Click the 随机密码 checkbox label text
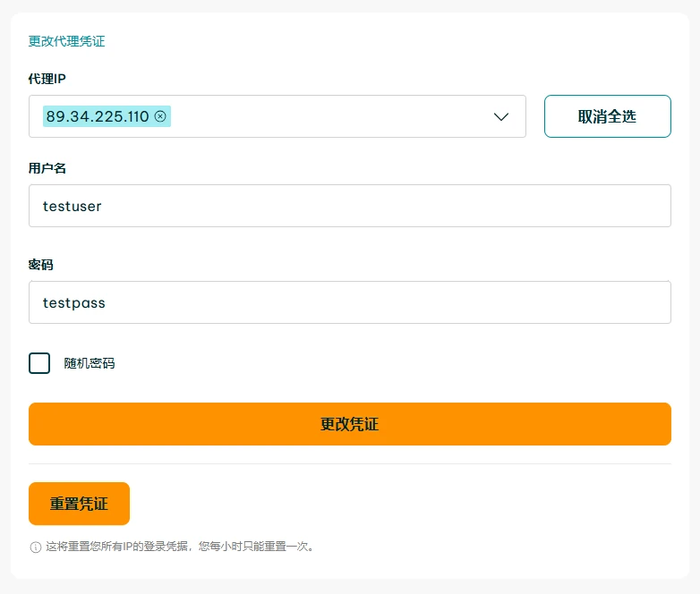 (90, 363)
